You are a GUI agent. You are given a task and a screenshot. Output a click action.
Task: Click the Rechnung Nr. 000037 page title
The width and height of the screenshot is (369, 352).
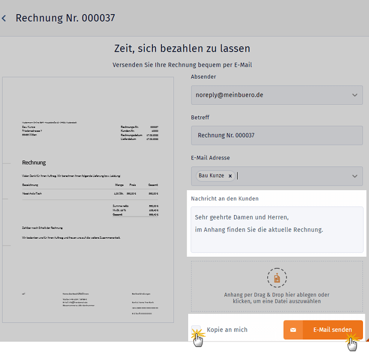coord(65,19)
